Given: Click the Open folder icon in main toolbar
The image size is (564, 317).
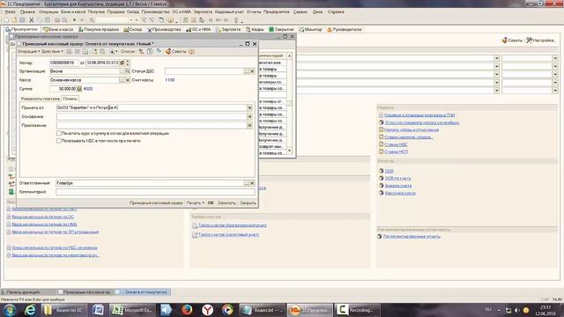Looking at the screenshot, I should 14,20.
